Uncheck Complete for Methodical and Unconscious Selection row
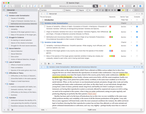The height and width of the screenshot is (114, 146). pyautogui.click(x=137, y=37)
